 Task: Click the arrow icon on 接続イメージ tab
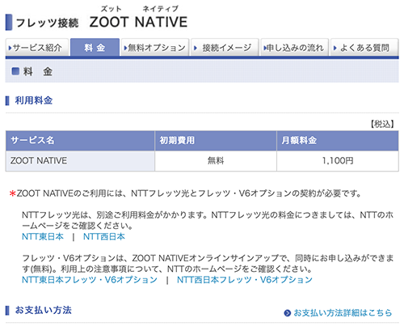point(196,48)
